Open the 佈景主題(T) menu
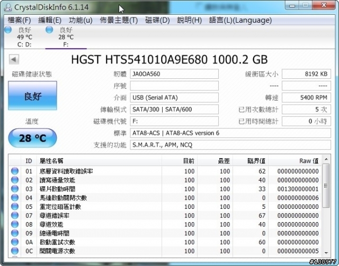339x266 pixels. pos(119,20)
